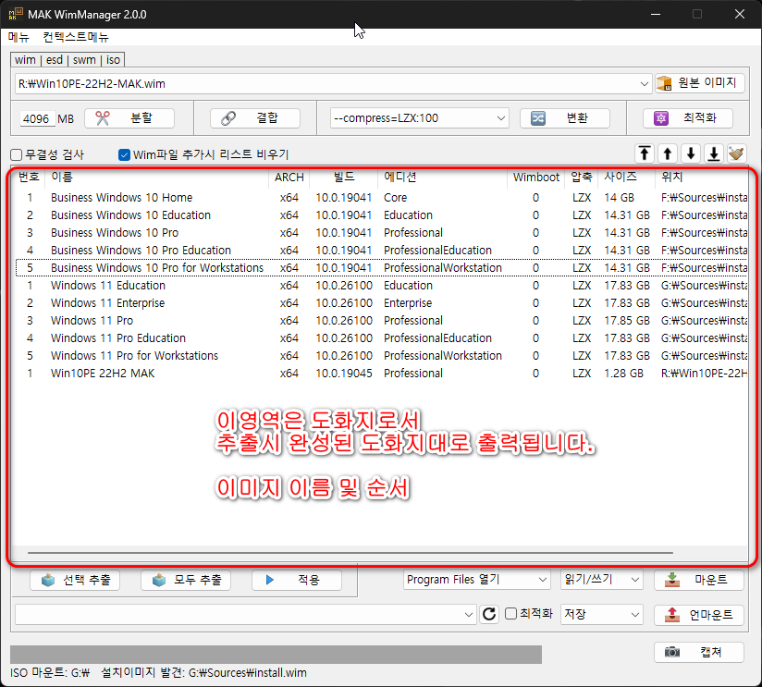Click the 분할 (split) scissors button
The height and width of the screenshot is (687, 762).
click(x=129, y=118)
